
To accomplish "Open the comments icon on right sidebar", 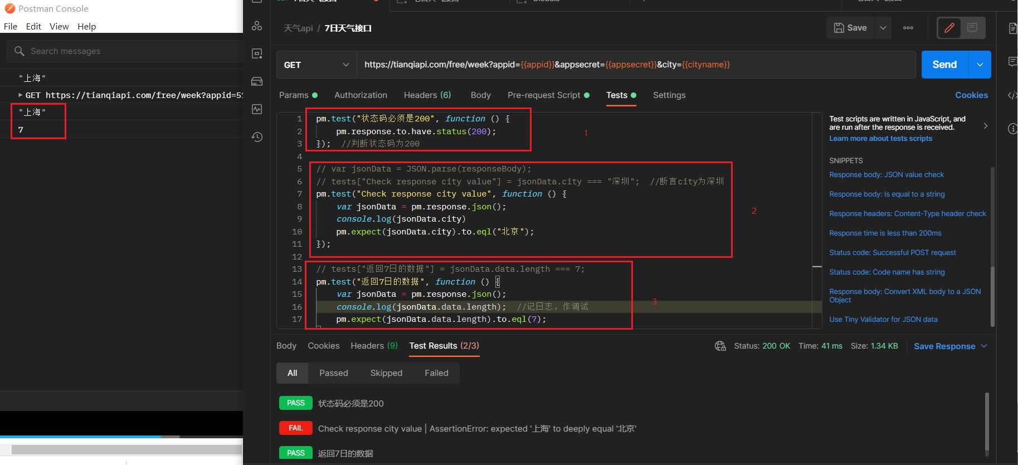I will pos(1012,62).
